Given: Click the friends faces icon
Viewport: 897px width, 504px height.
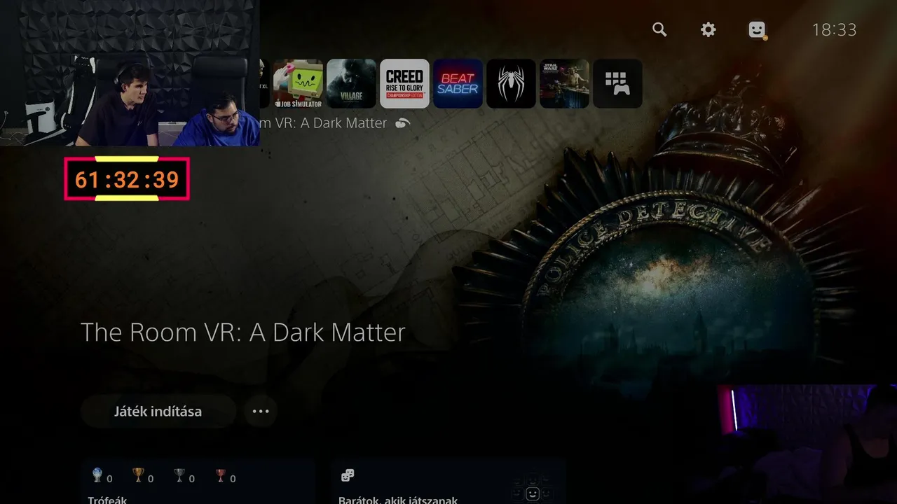Looking at the screenshot, I should (x=347, y=475).
